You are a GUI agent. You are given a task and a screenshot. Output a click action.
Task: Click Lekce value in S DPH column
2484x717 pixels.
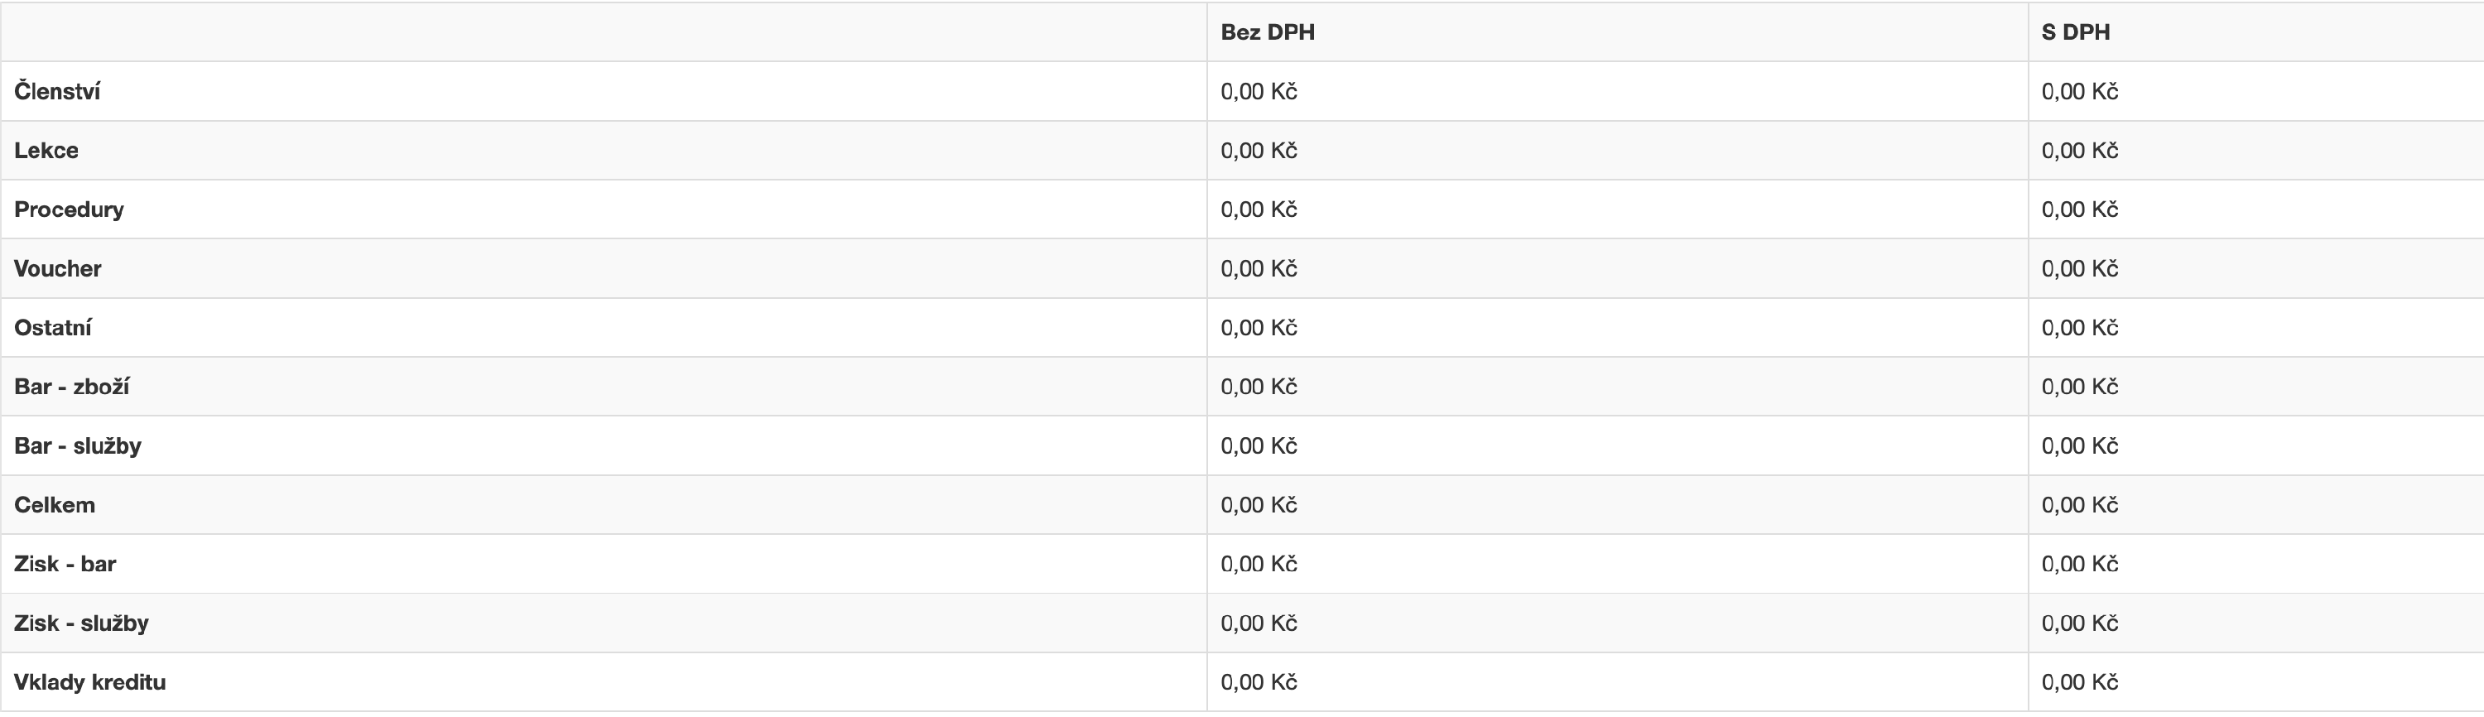coord(2079,151)
